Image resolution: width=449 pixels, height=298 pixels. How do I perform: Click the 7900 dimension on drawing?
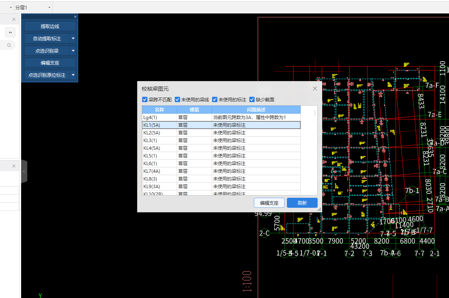[x=336, y=241]
